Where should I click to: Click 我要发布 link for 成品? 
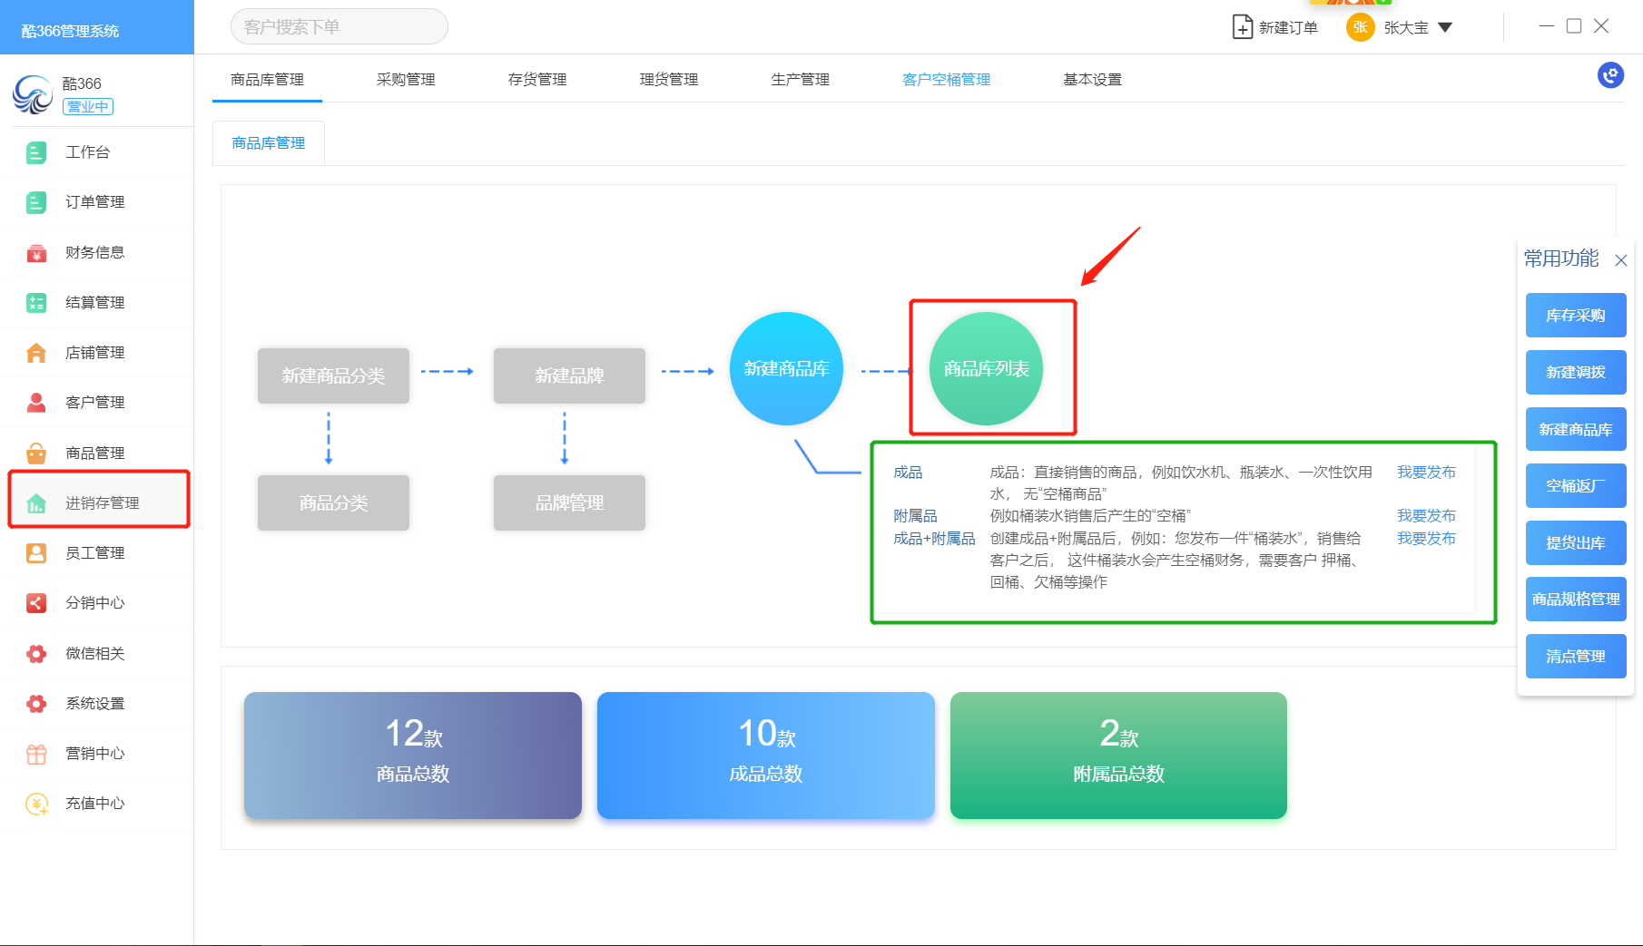[x=1425, y=473]
